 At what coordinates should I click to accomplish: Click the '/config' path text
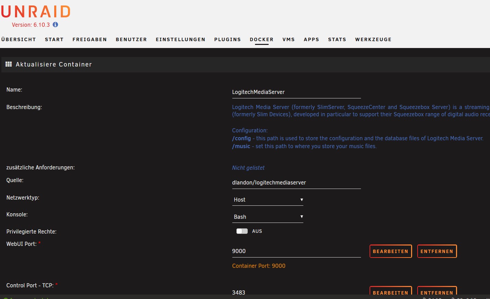coord(242,138)
